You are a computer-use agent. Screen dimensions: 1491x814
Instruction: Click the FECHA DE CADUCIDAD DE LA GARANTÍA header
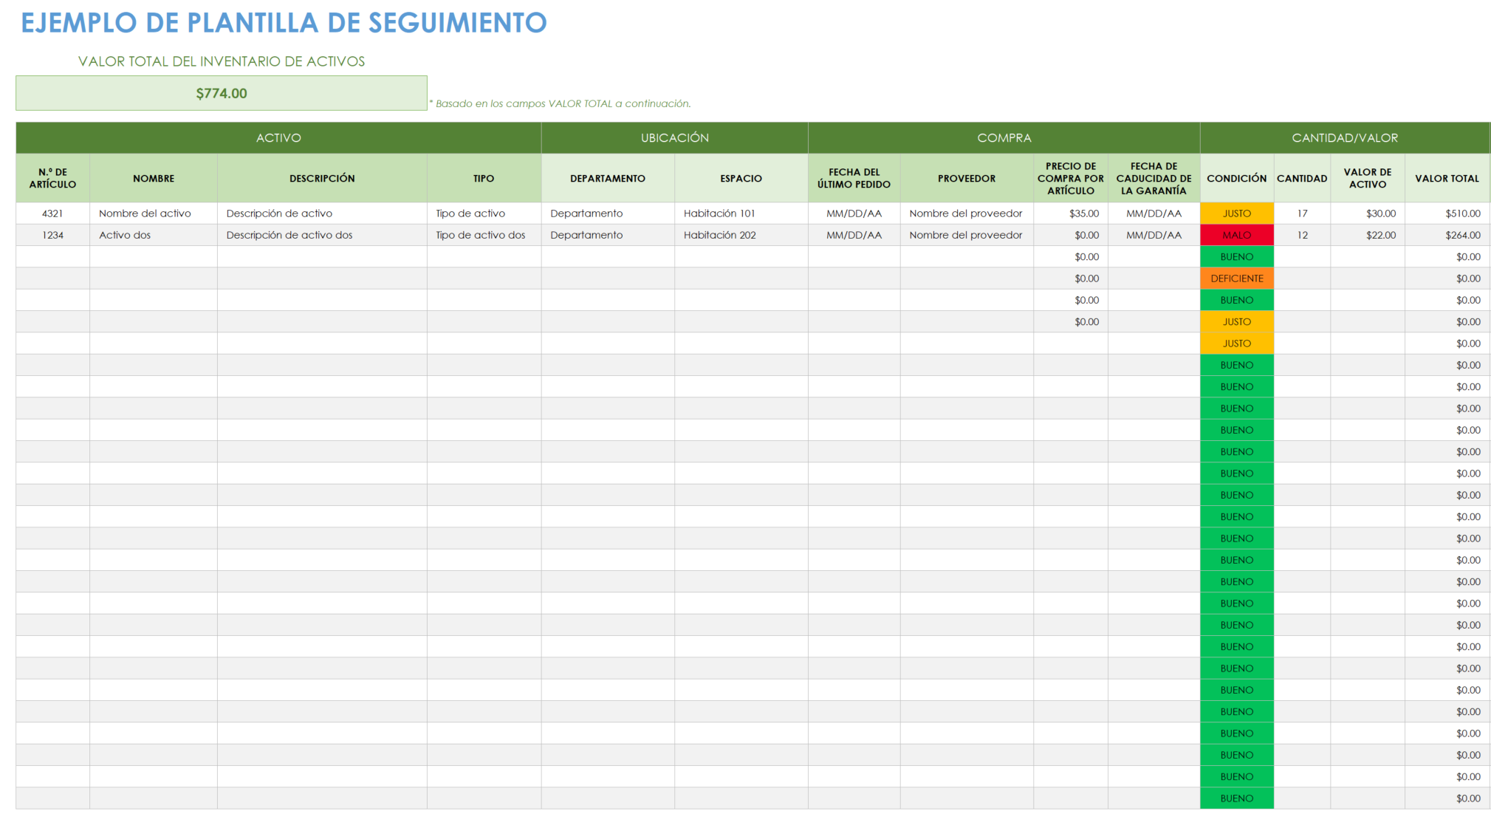click(1154, 178)
